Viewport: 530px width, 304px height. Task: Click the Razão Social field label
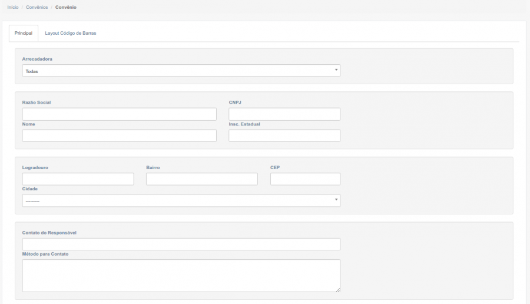(x=37, y=103)
